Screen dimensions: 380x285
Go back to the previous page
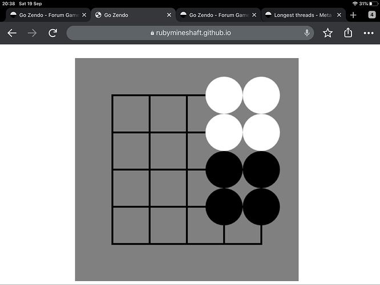pyautogui.click(x=12, y=33)
